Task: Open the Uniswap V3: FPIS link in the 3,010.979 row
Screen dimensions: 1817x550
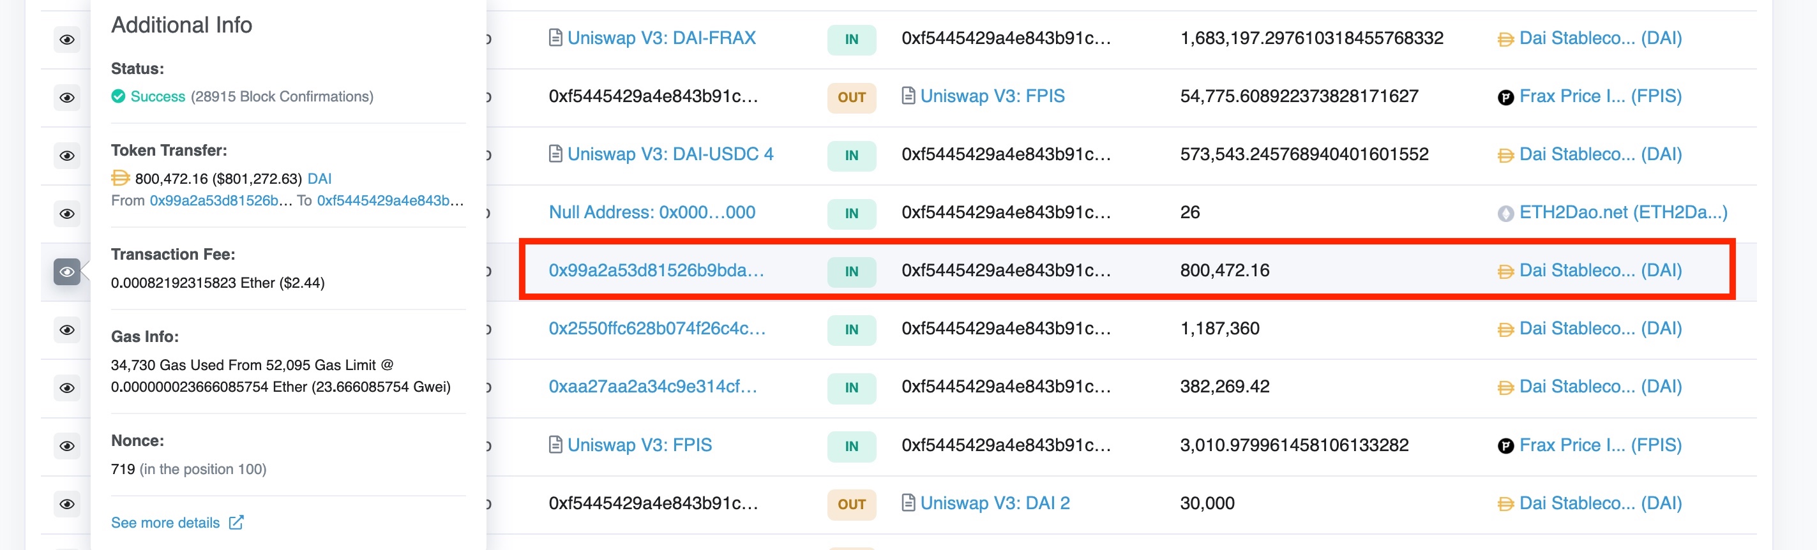Action: [640, 445]
